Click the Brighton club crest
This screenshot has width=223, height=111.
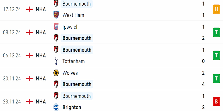[x=56, y=107]
